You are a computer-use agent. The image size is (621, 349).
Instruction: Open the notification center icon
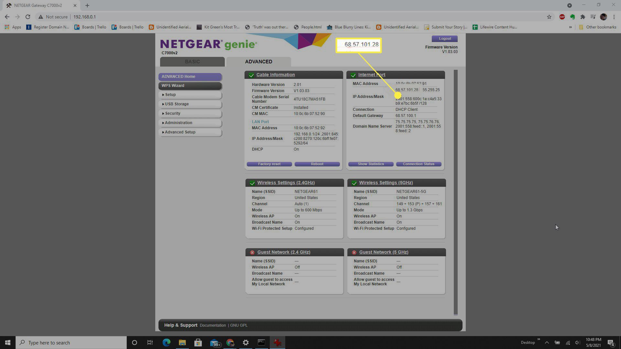(x=611, y=343)
